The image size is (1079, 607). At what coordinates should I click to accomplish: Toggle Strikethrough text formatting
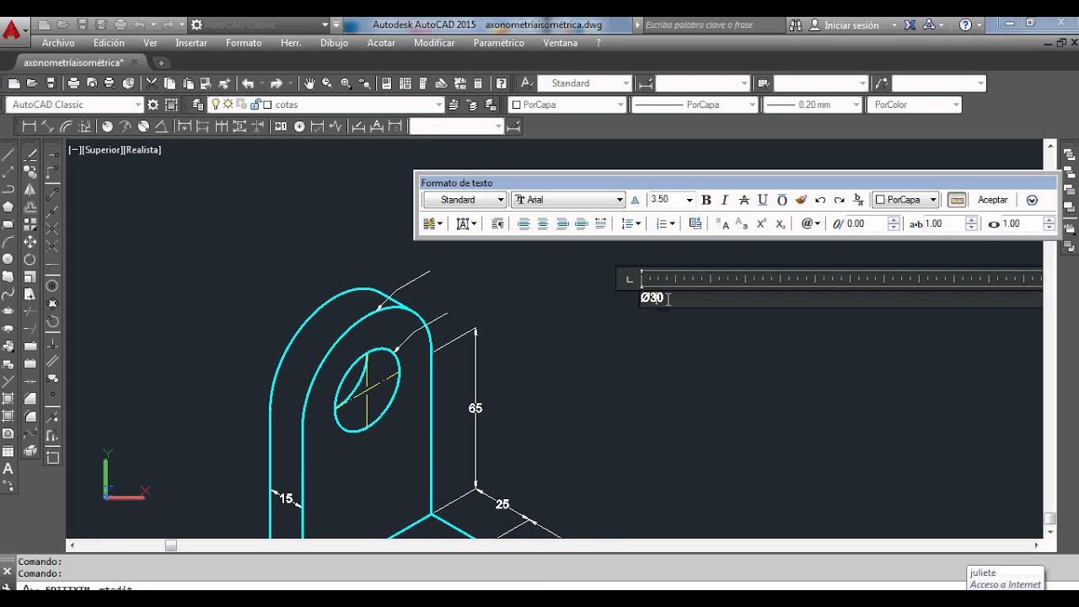point(743,200)
